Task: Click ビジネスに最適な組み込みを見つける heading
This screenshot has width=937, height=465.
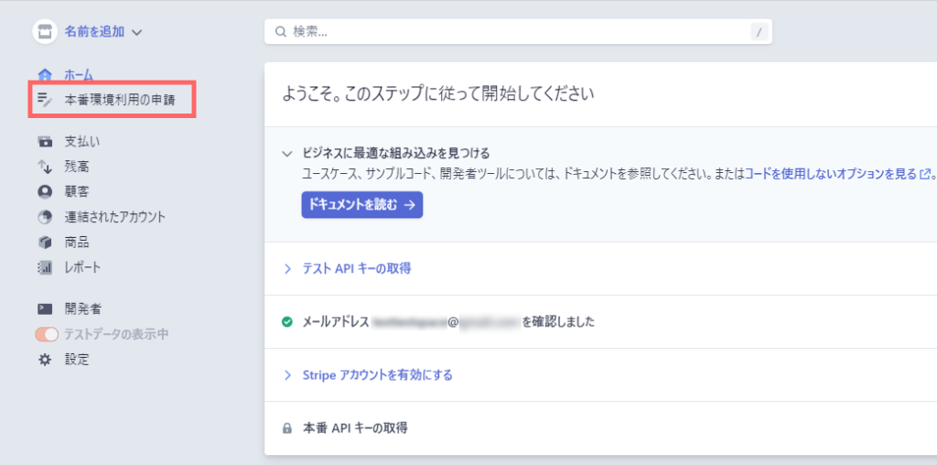Action: (x=396, y=153)
